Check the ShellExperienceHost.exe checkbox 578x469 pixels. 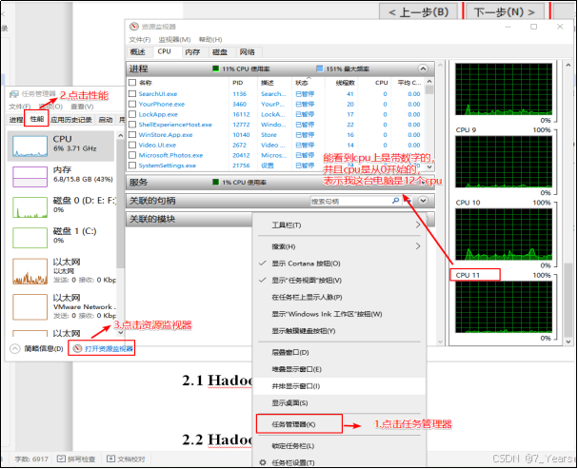click(x=132, y=125)
